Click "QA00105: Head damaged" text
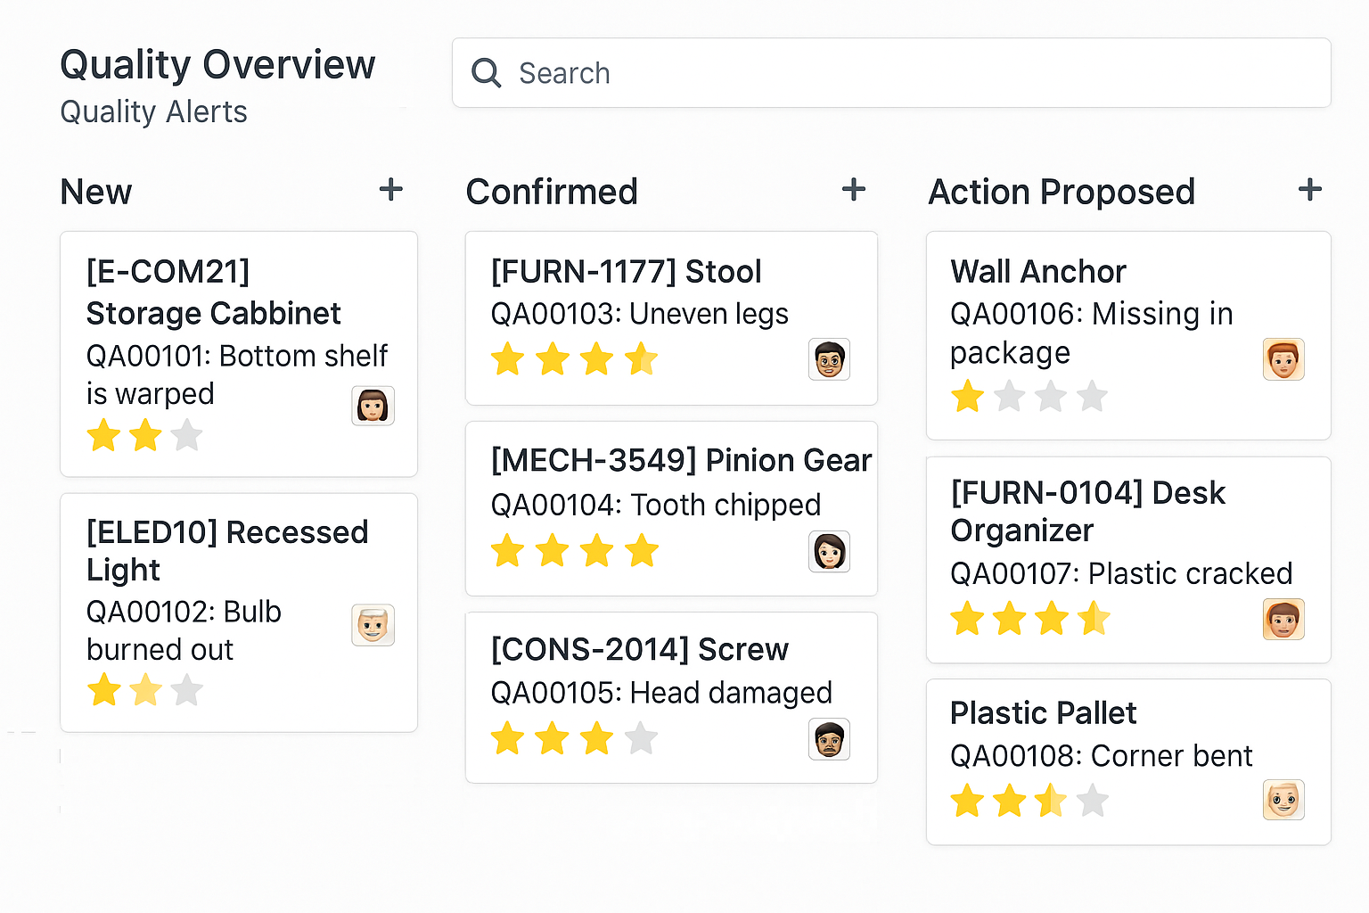 [661, 693]
